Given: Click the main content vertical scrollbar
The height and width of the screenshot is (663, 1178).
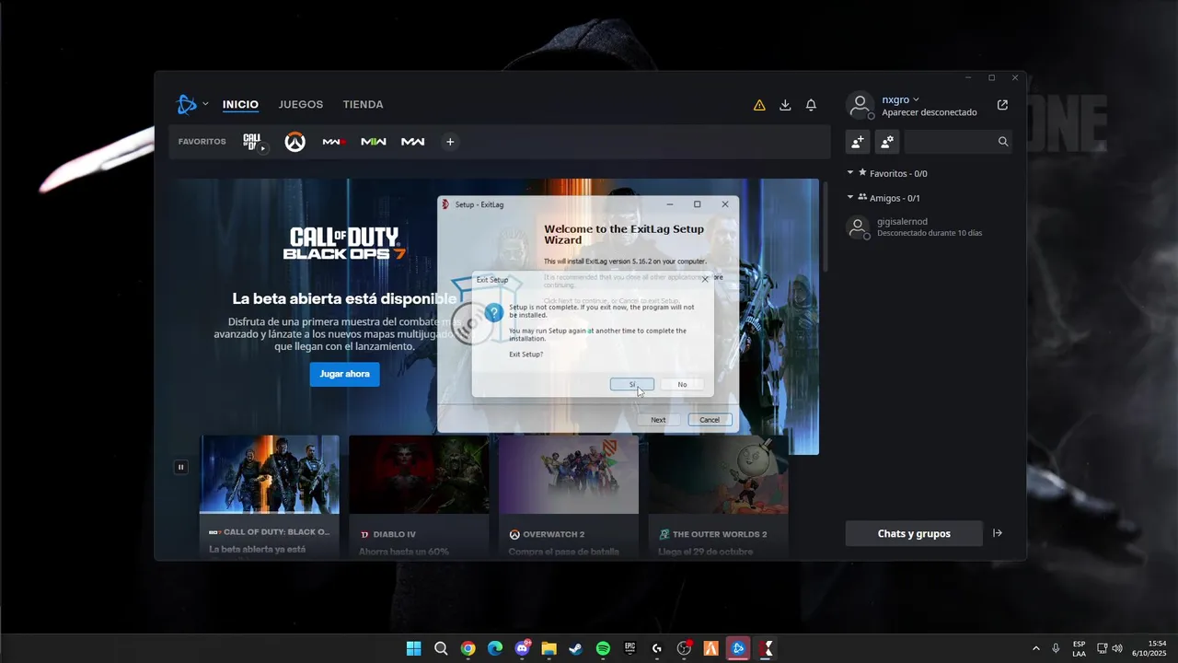Looking at the screenshot, I should [x=826, y=225].
